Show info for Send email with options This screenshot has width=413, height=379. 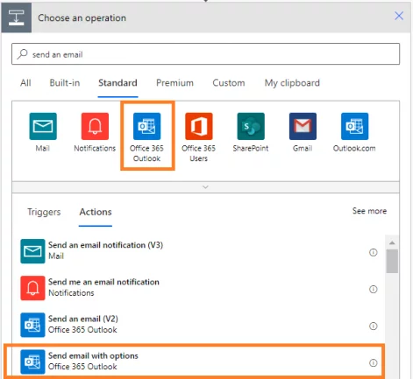coord(374,362)
